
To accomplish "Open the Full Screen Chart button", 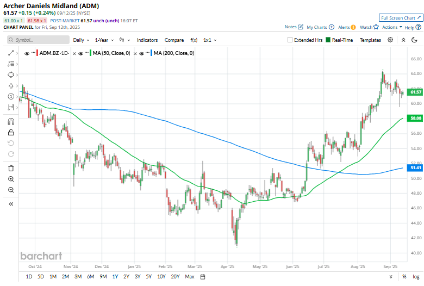I will coord(401,18).
